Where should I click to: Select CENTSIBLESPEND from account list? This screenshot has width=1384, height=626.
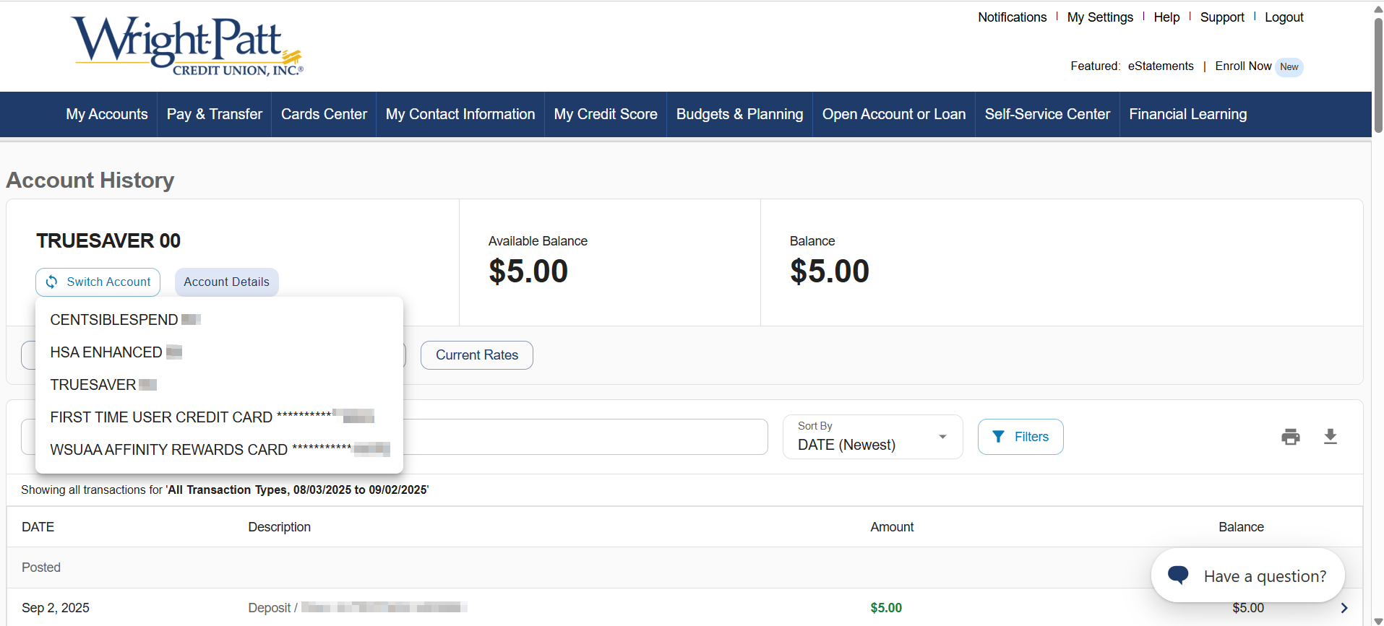[114, 320]
